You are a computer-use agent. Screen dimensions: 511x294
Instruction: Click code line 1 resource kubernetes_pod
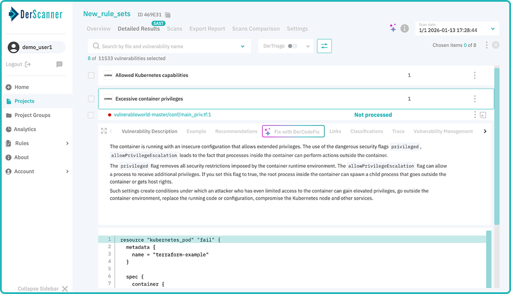coord(292,240)
